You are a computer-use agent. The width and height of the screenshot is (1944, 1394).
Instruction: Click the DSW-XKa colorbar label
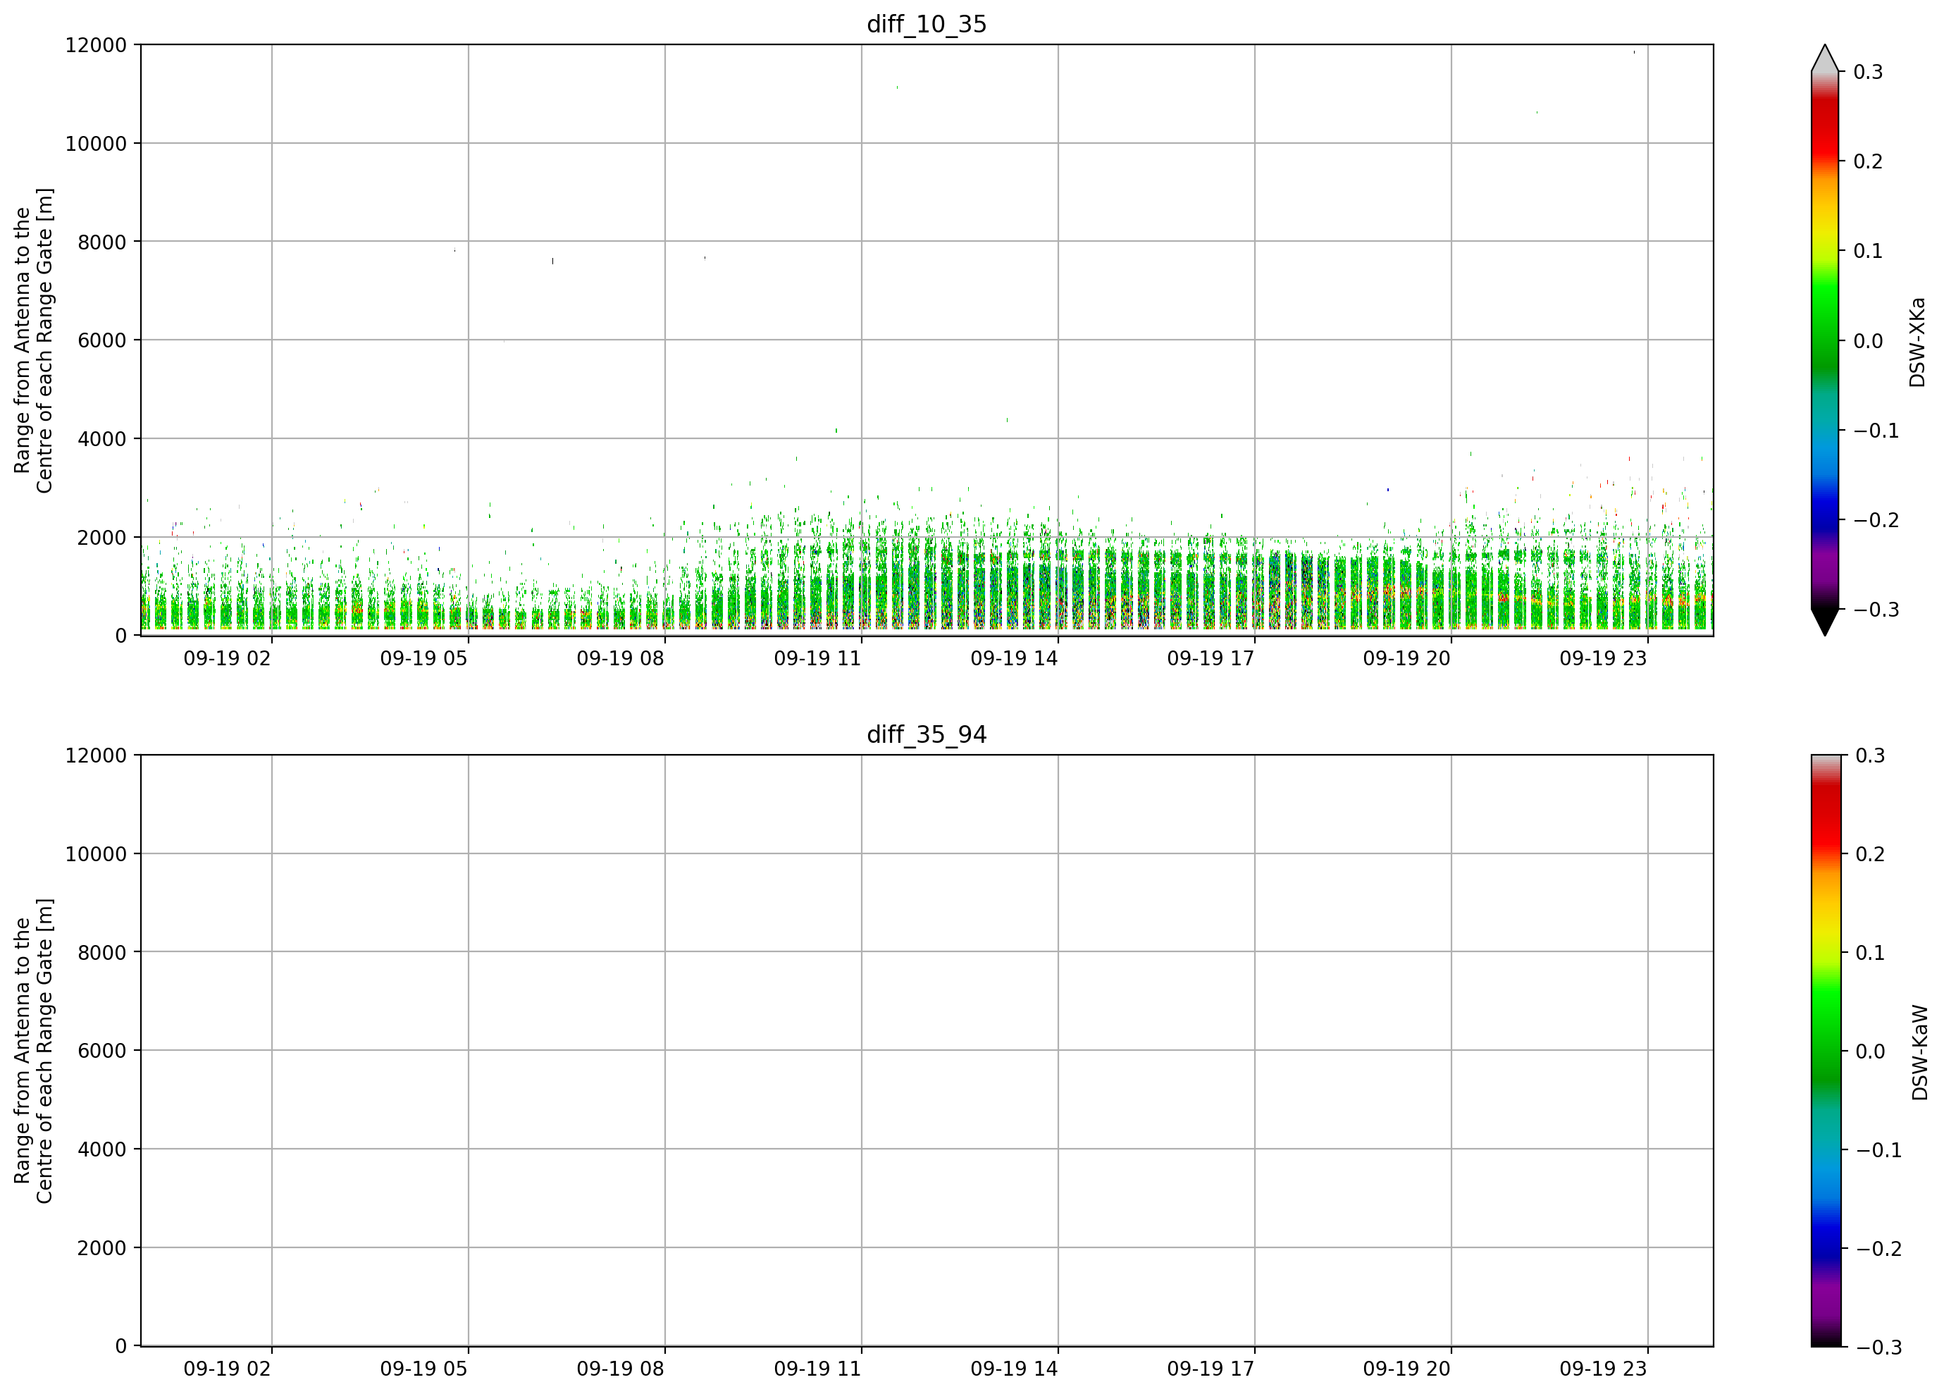coord(1917,342)
